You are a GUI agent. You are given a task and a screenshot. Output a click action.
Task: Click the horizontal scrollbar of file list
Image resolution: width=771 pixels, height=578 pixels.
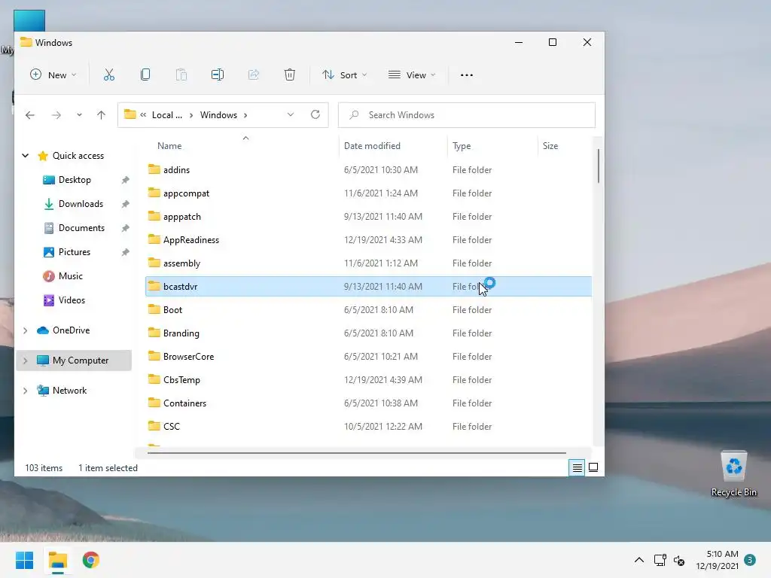point(356,452)
